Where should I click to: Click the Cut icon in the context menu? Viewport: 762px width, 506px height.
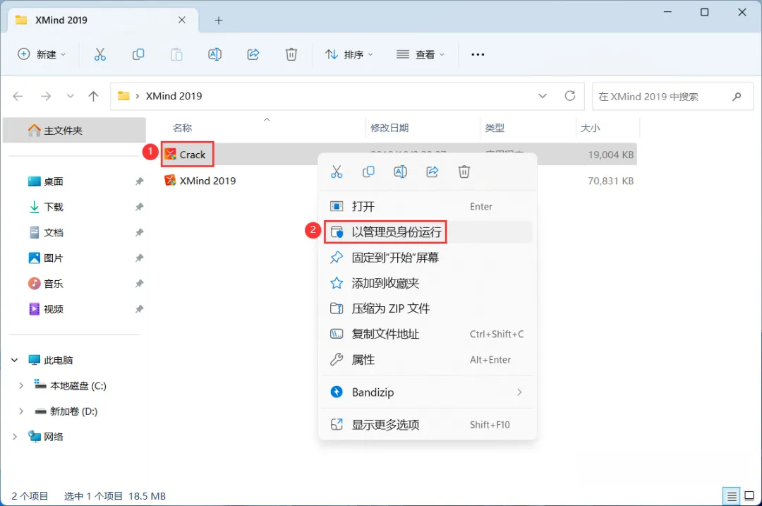(x=337, y=171)
